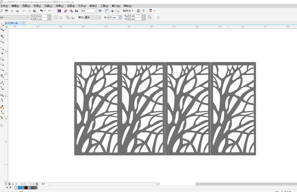Open the 工具 (Tools) menu

(104, 6)
